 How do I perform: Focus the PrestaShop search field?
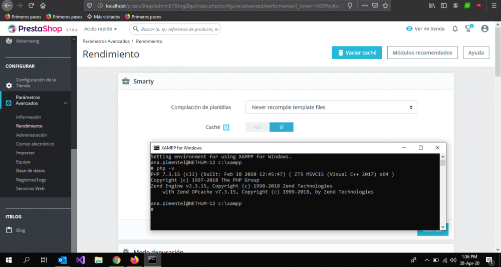point(175,29)
